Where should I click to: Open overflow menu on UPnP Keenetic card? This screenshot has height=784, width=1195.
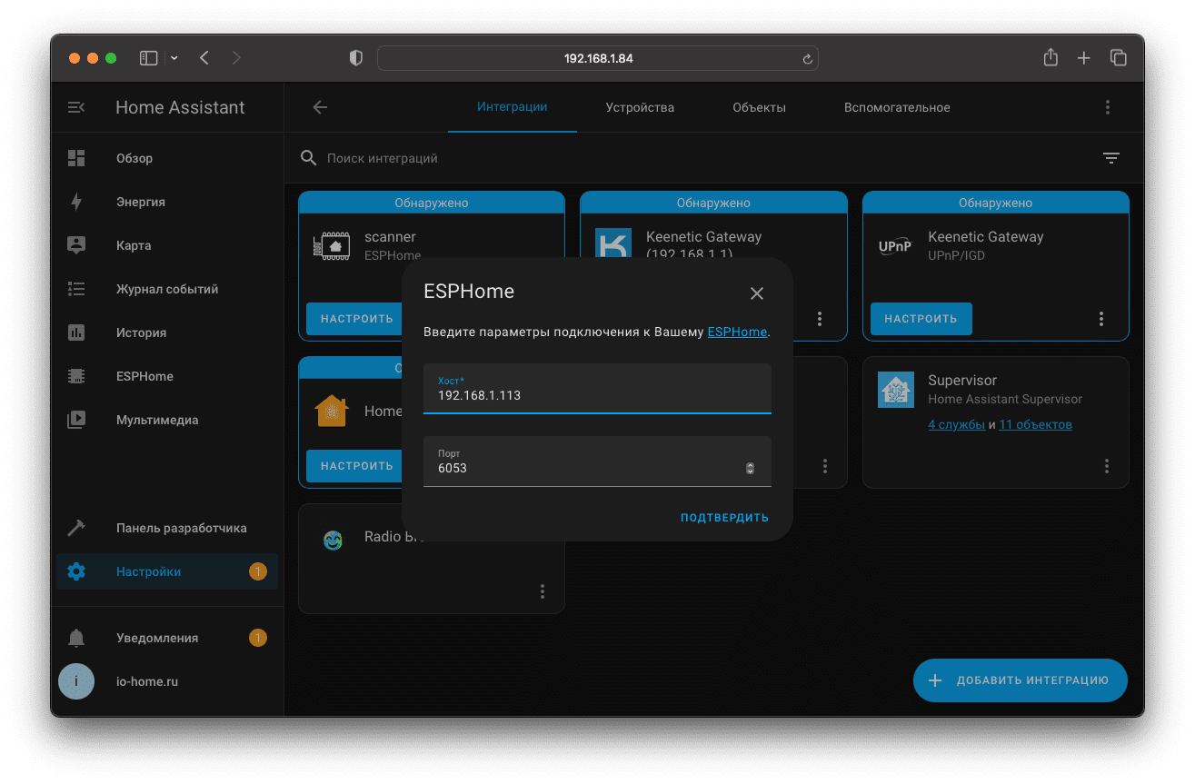click(1101, 319)
